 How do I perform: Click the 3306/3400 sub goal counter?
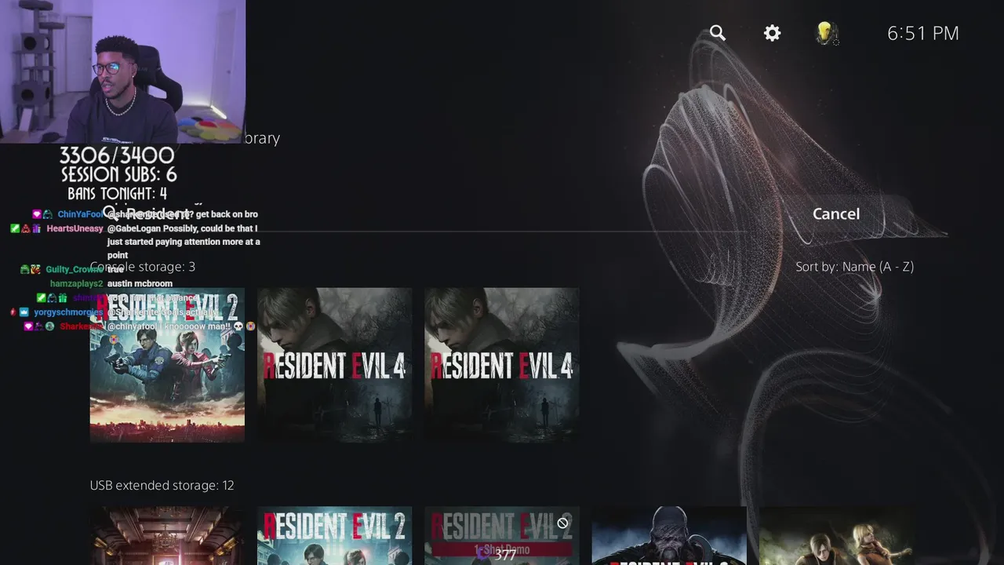pos(117,155)
